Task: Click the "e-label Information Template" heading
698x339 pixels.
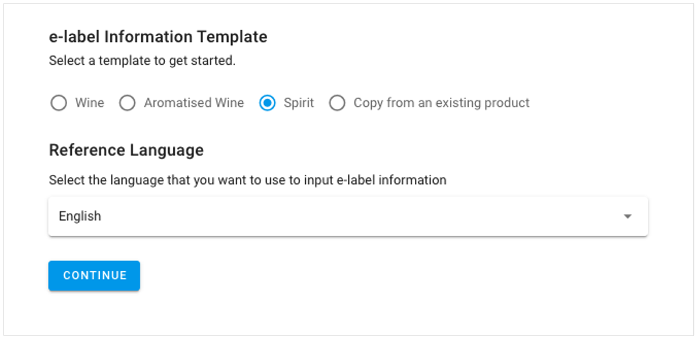Action: [158, 37]
